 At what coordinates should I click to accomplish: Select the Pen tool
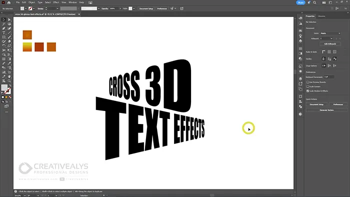coord(4,28)
